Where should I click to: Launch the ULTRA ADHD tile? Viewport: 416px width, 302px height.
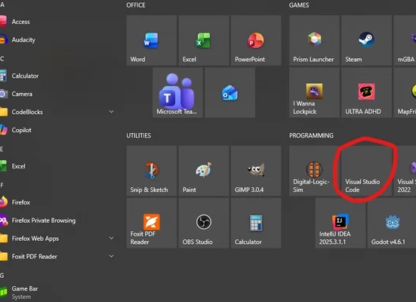pyautogui.click(x=366, y=92)
